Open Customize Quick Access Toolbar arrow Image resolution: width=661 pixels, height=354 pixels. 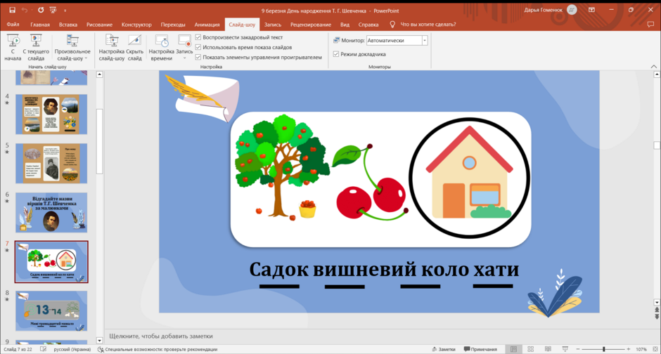point(65,10)
